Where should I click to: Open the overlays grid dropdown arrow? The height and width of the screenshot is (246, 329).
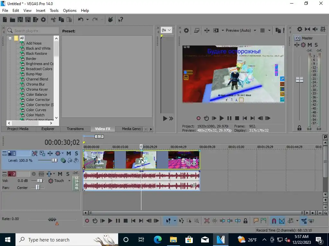coord(269,30)
